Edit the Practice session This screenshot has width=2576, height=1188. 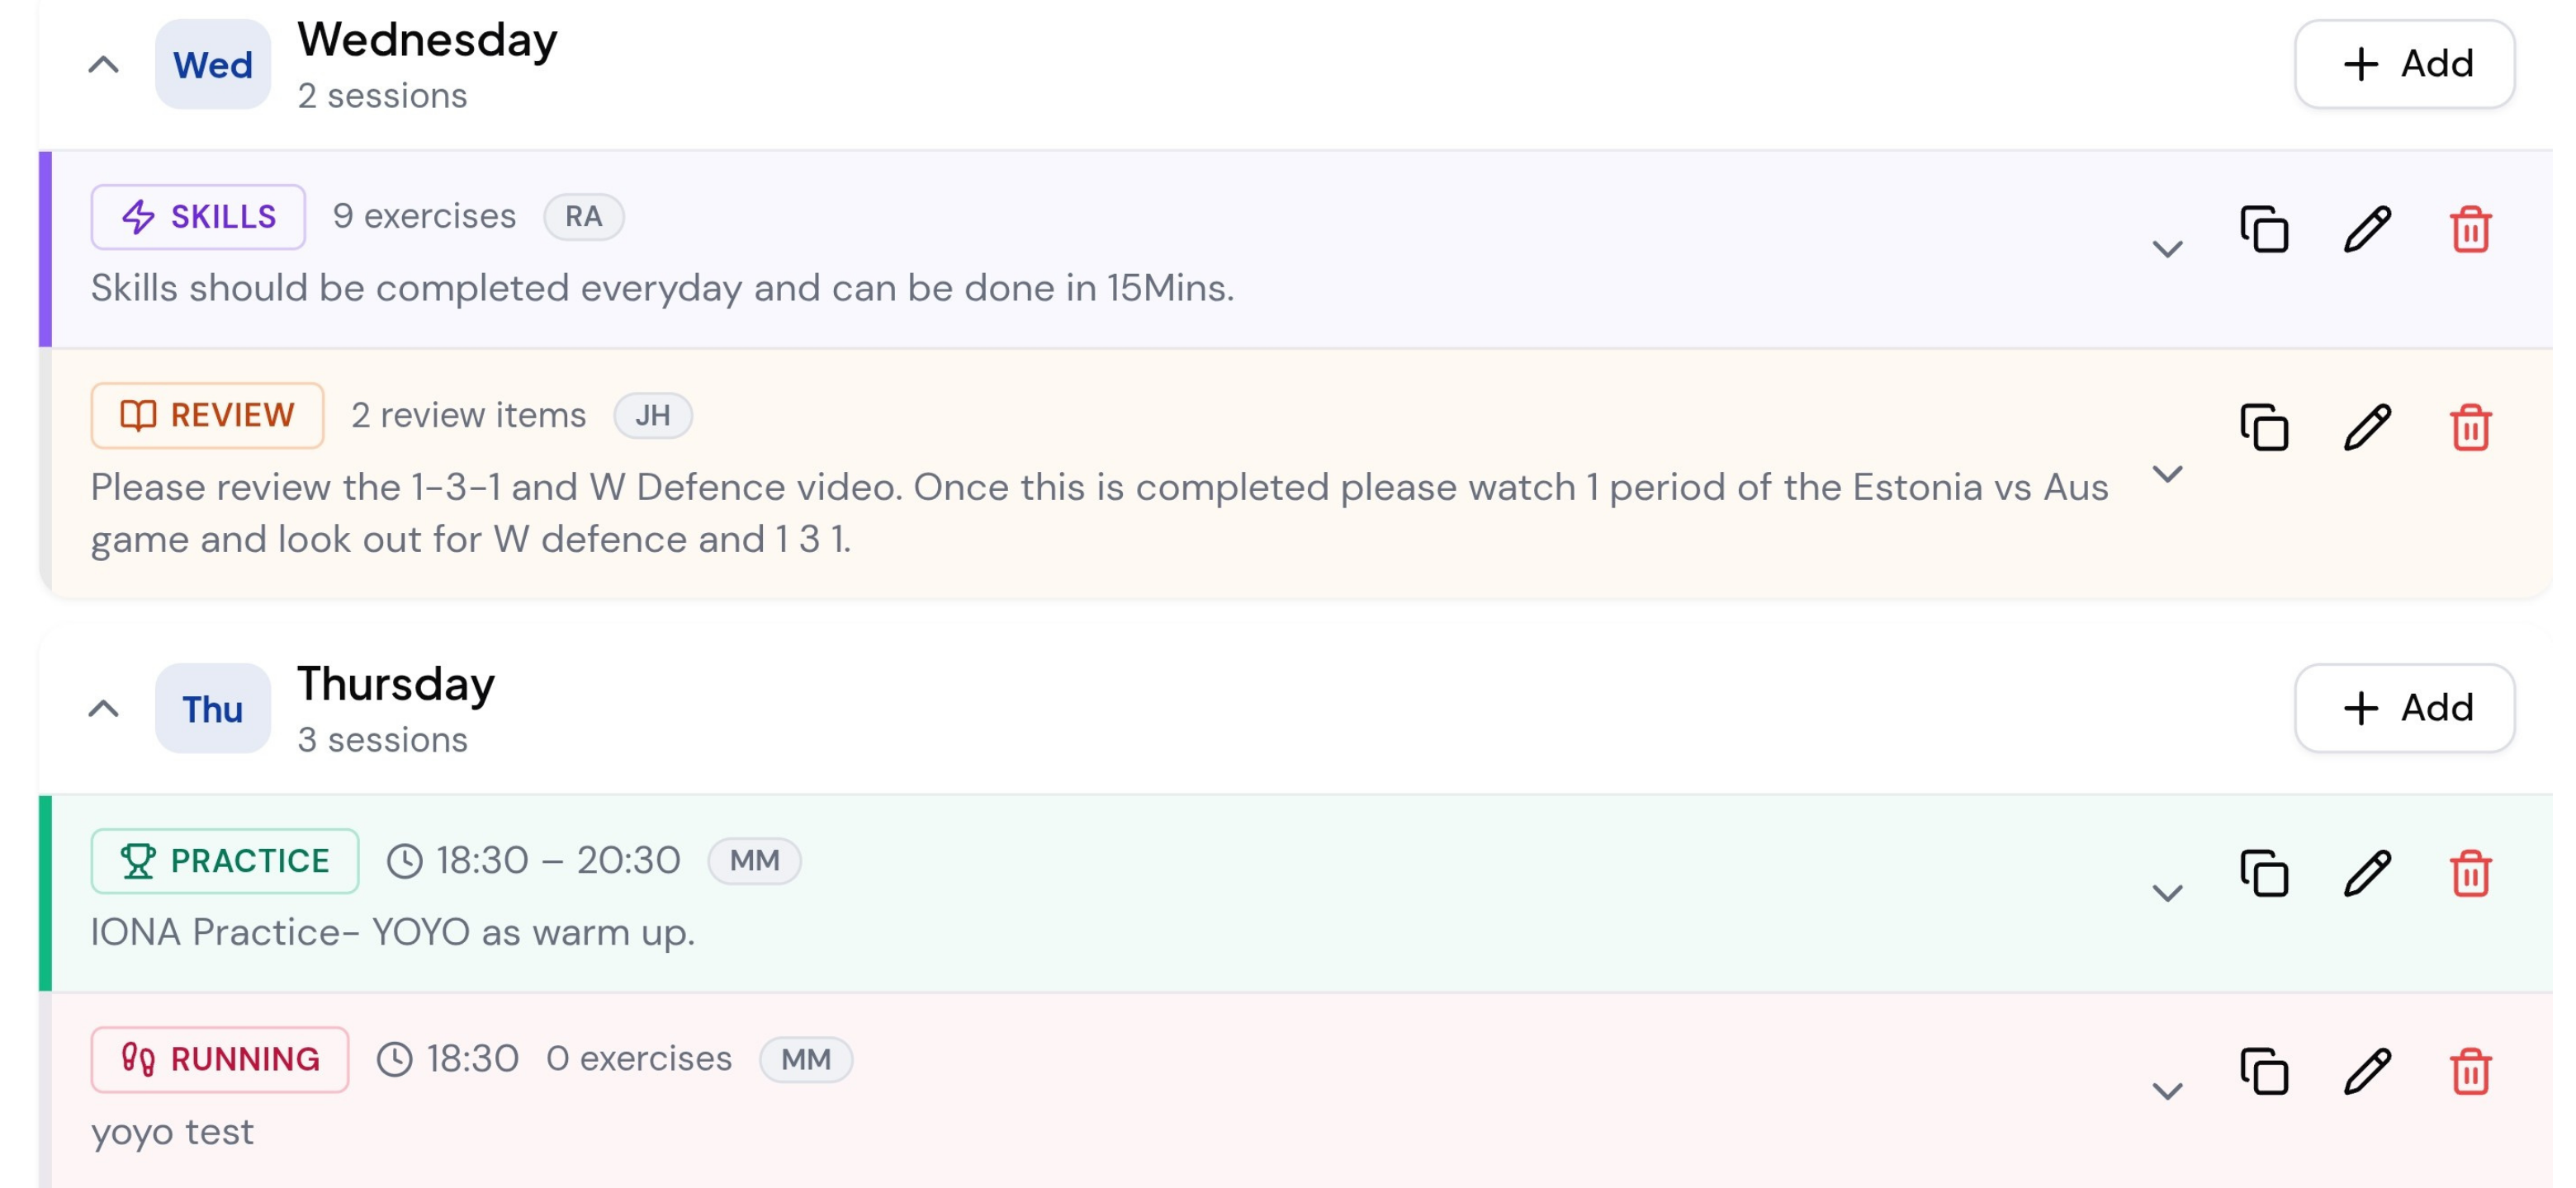(x=2367, y=874)
